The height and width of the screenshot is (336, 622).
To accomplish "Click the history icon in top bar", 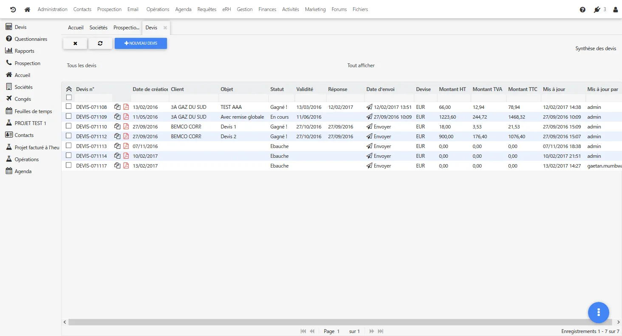I will (x=13, y=9).
